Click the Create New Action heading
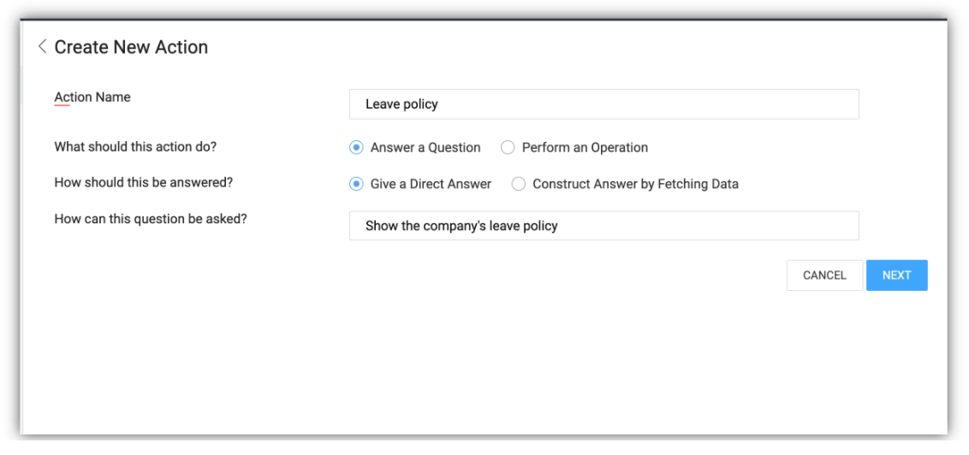Viewport: 969px width, 455px height. pos(131,47)
